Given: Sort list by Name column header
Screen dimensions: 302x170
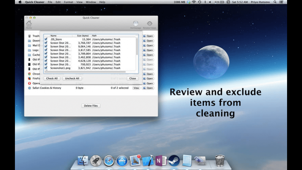Looking at the screenshot, I should (x=53, y=36).
